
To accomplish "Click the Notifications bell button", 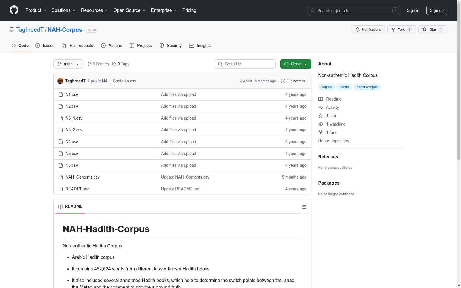I will pyautogui.click(x=368, y=29).
